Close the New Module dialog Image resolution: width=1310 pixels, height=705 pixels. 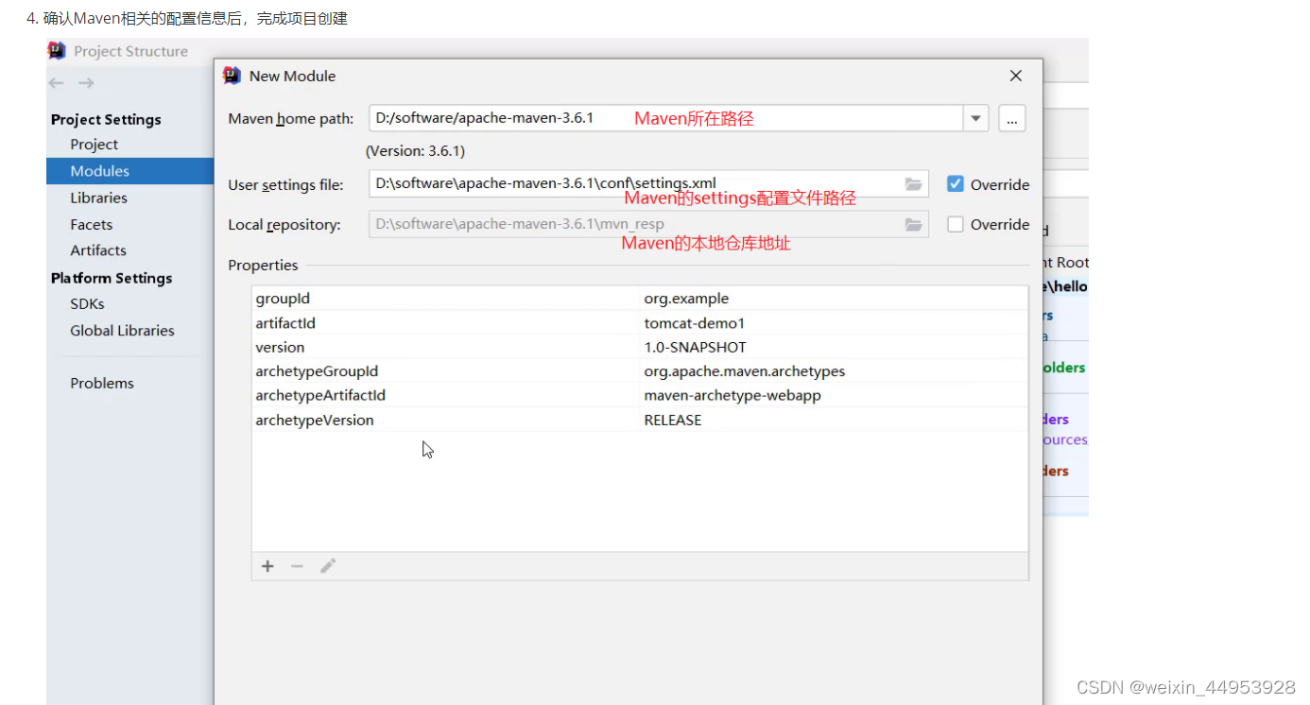click(x=1016, y=76)
